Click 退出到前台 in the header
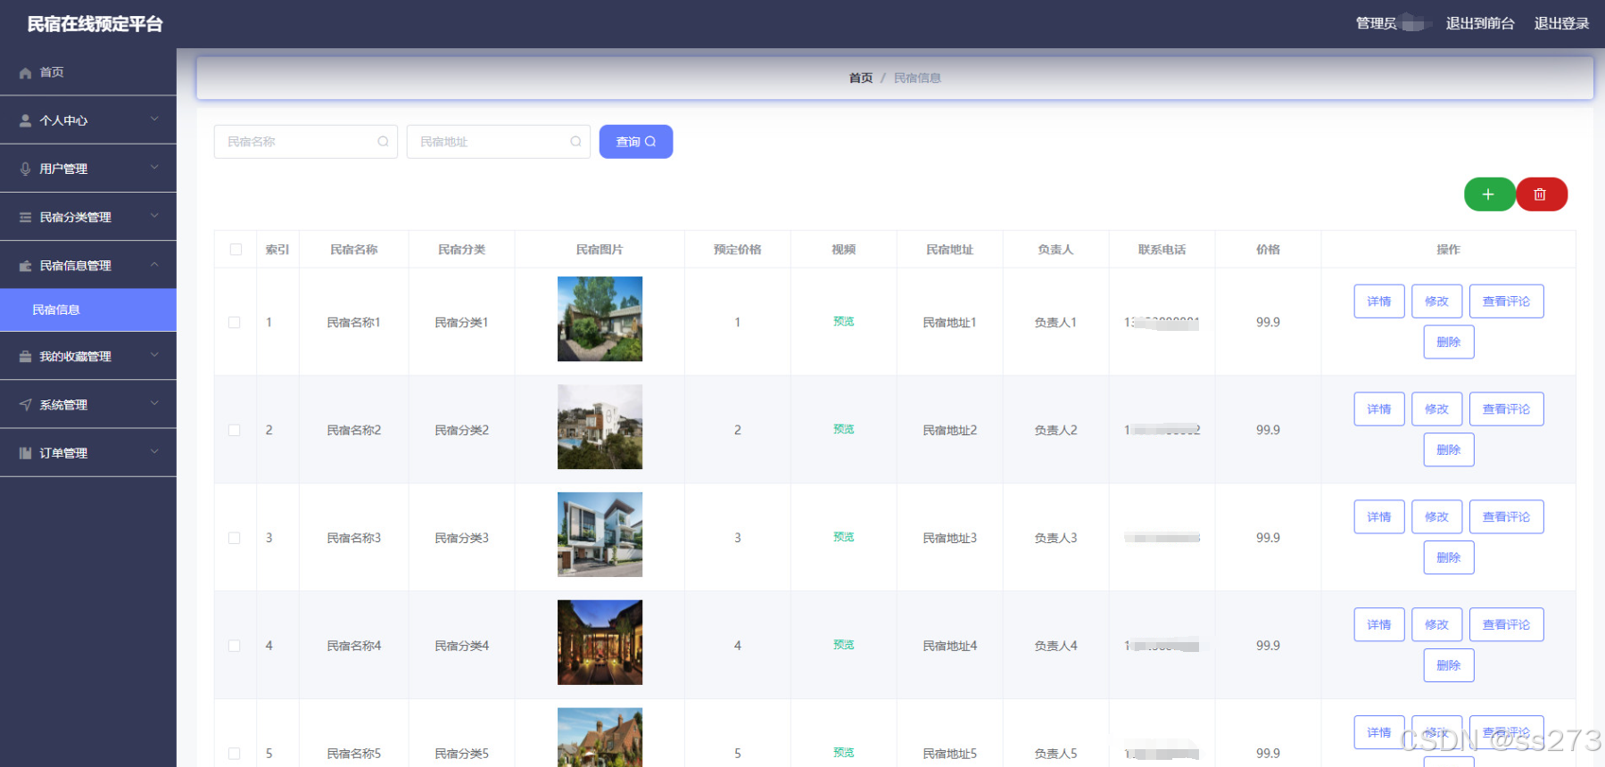Screen dimensions: 1605x767 coord(1480,23)
